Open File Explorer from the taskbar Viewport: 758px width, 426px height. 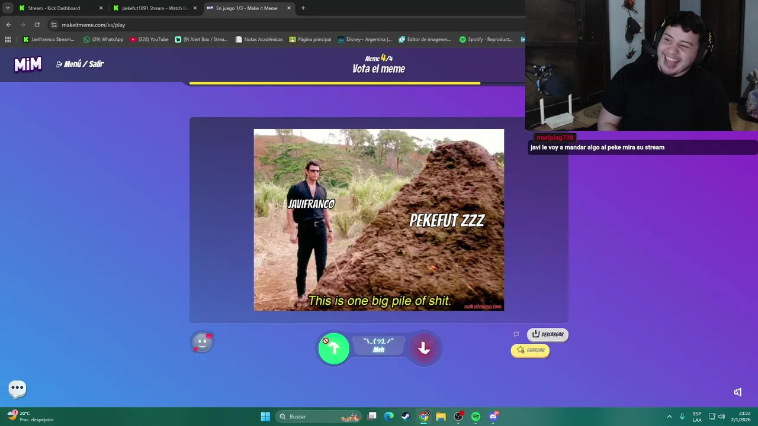(x=441, y=417)
